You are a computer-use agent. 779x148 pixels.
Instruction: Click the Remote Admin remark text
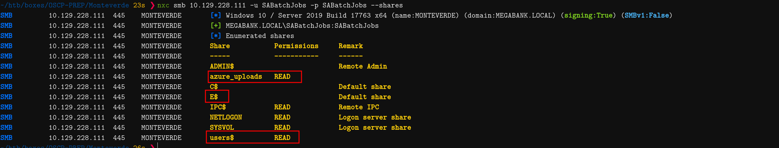(x=363, y=66)
